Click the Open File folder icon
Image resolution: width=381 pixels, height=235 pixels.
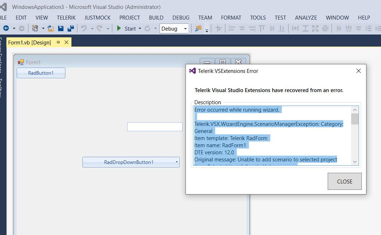51,28
